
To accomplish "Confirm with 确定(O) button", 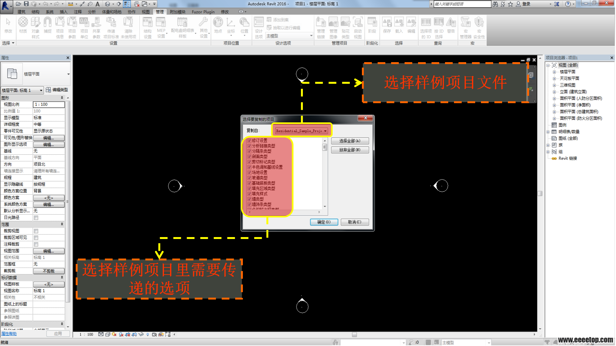I will point(324,222).
